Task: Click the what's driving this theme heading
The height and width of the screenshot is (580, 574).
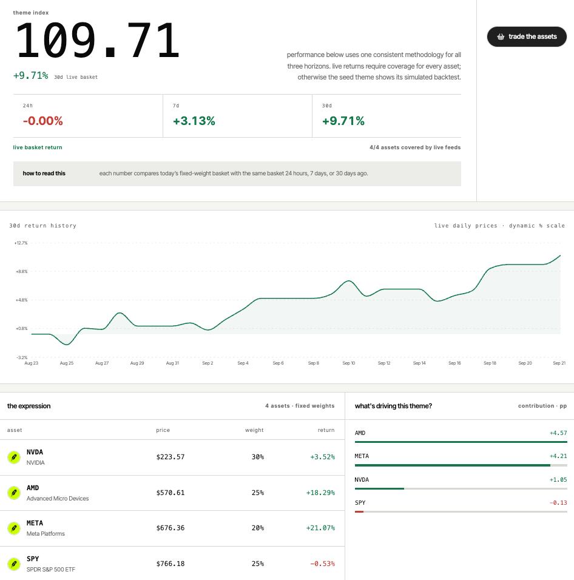Action: click(x=393, y=406)
